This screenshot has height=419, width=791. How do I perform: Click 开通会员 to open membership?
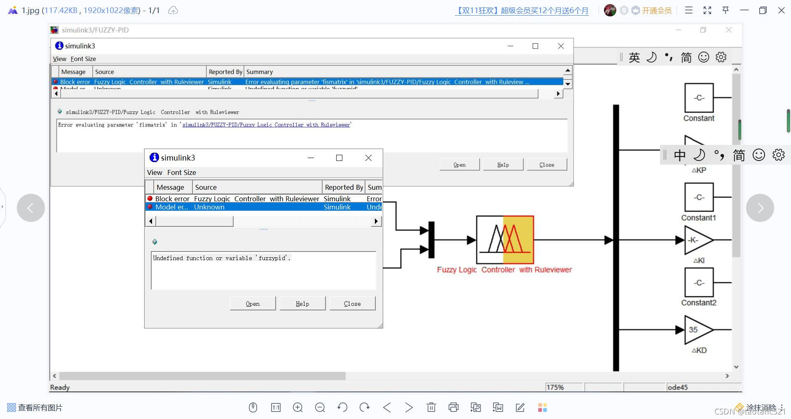coord(657,11)
